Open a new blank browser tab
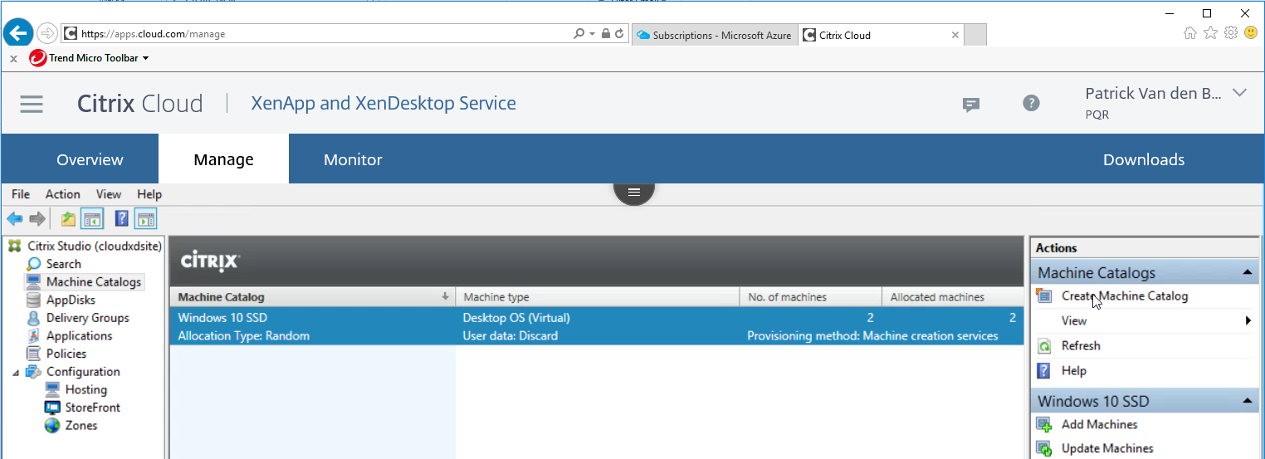The height and width of the screenshot is (459, 1265). tap(975, 35)
